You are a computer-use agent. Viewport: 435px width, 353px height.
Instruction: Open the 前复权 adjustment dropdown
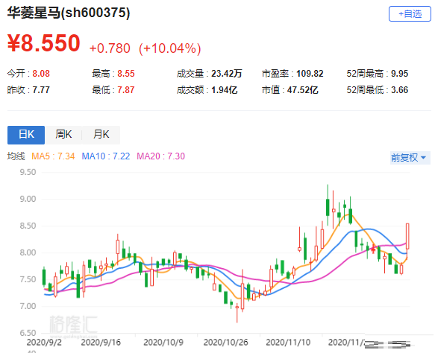(410, 158)
